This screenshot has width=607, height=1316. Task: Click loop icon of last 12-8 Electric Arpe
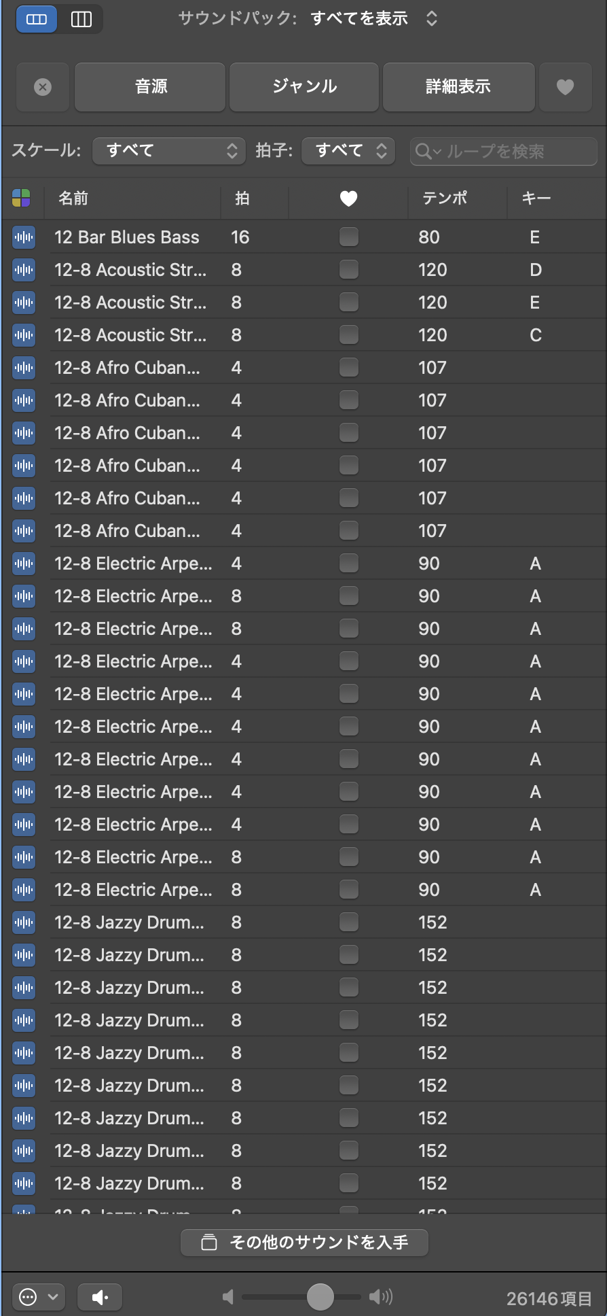click(24, 890)
